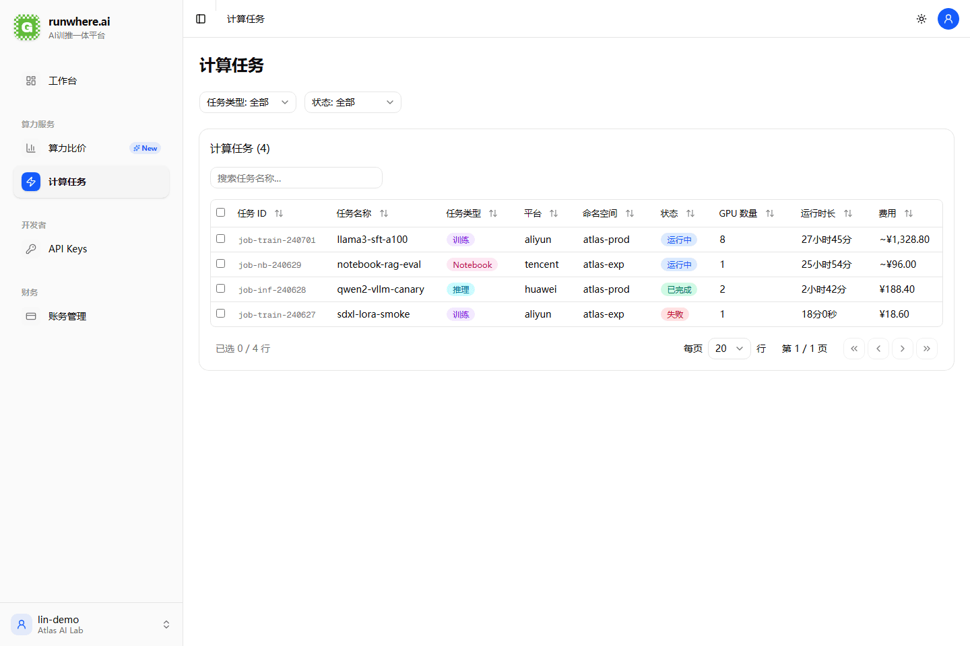Toggle the sidebar panel icon
This screenshot has width=970, height=646.
pyautogui.click(x=201, y=19)
